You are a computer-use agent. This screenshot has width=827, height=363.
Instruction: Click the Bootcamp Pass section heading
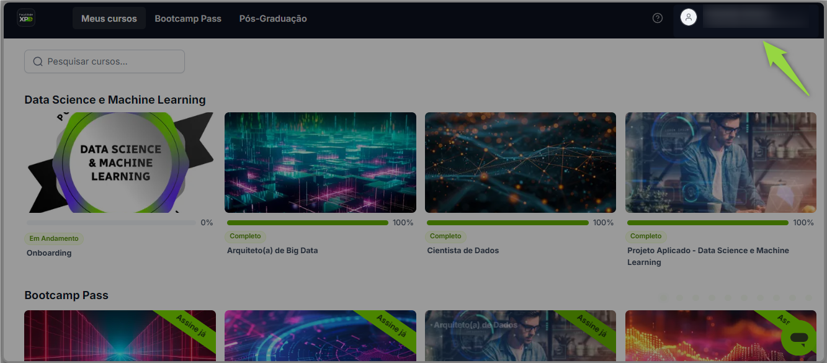click(66, 295)
